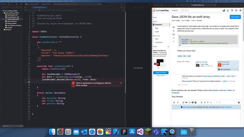Image resolution: width=244 pixels, height=137 pixels.
Task: Open Products menu on Stack Overflow
Action: [x=175, y=10]
